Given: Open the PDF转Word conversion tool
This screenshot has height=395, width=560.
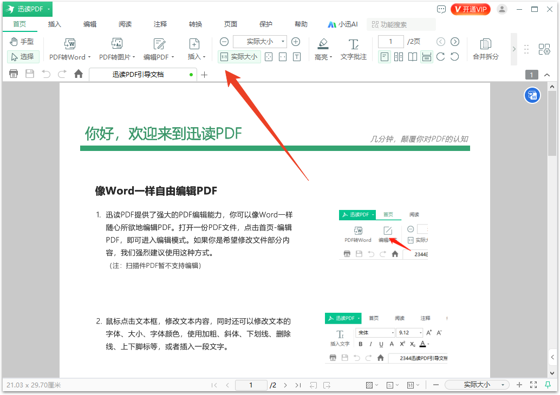Looking at the screenshot, I should click(69, 49).
